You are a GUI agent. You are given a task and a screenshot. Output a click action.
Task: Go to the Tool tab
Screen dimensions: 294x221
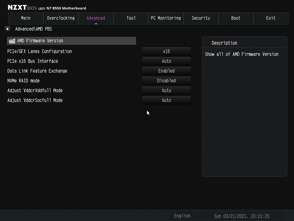[131, 18]
